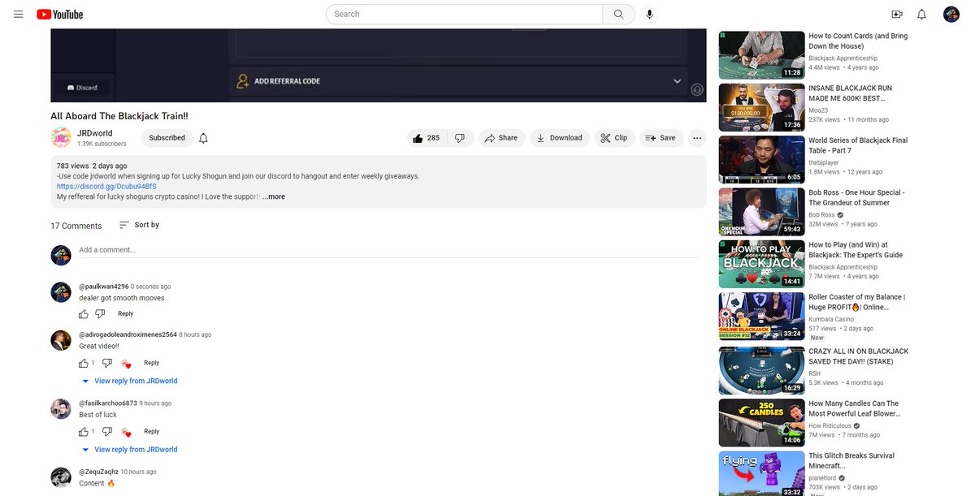
Task: Open @advogadoleandroximenes2564 profile name
Action: (128, 334)
